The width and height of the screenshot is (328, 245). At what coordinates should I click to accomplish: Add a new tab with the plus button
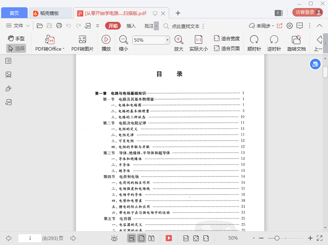coord(178,13)
